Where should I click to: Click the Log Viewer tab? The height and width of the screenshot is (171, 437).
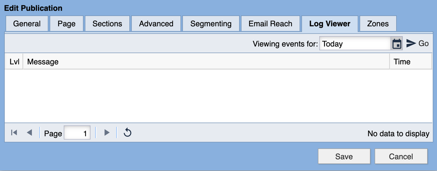[329, 24]
